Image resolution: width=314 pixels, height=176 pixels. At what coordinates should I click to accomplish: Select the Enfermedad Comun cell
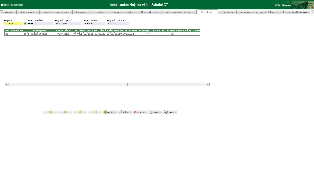pos(40,34)
